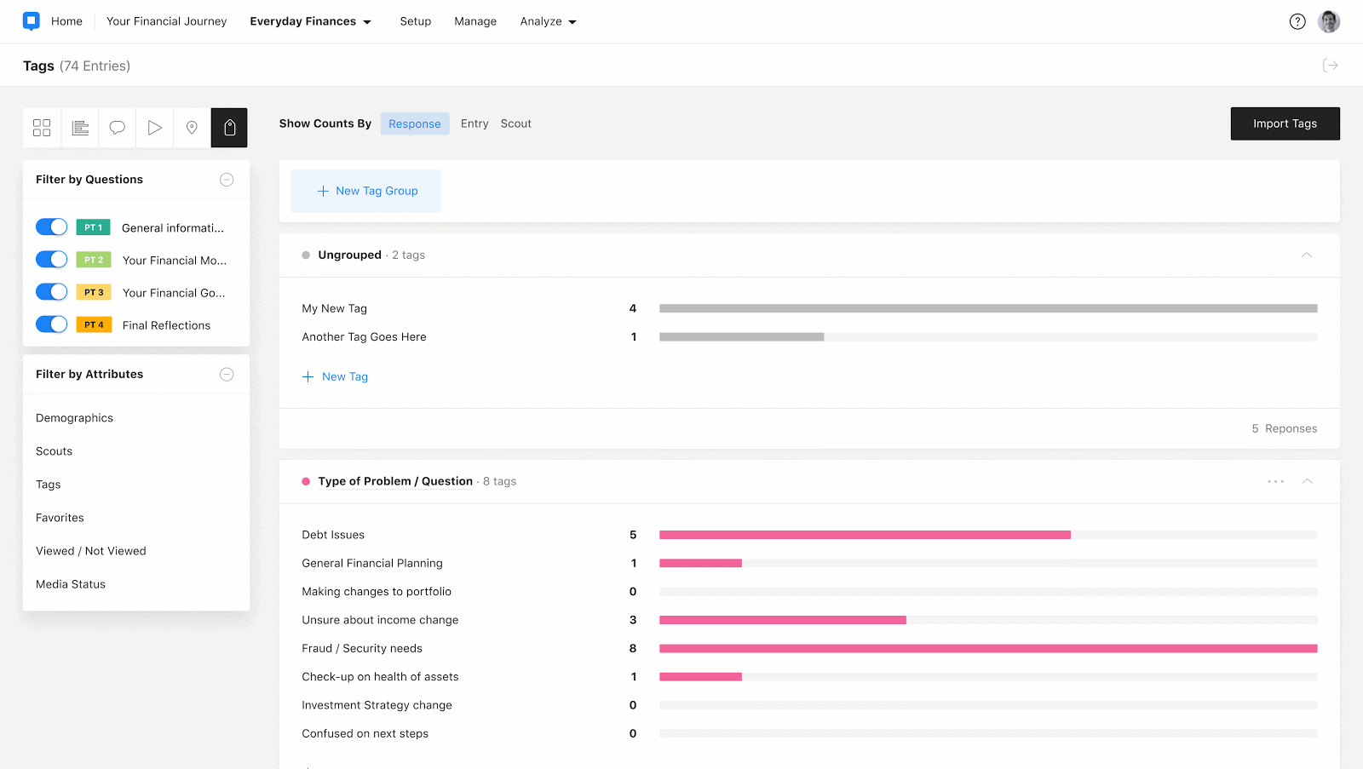
Task: Collapse the Filter by Attributes panel
Action: (x=227, y=375)
